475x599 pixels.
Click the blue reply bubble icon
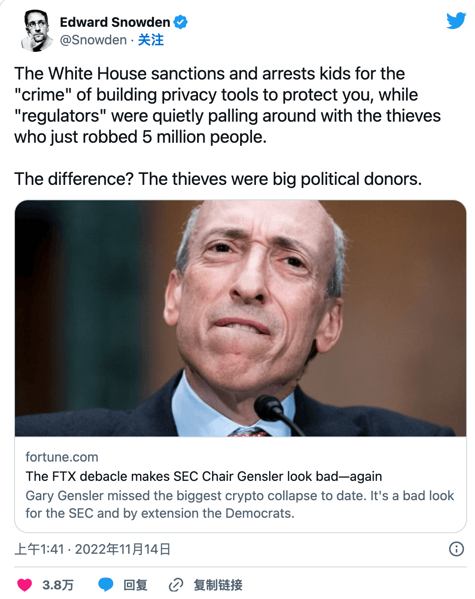pyautogui.click(x=105, y=585)
